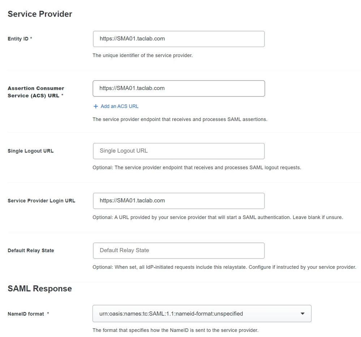Focus the Entity ID input field

click(x=179, y=39)
